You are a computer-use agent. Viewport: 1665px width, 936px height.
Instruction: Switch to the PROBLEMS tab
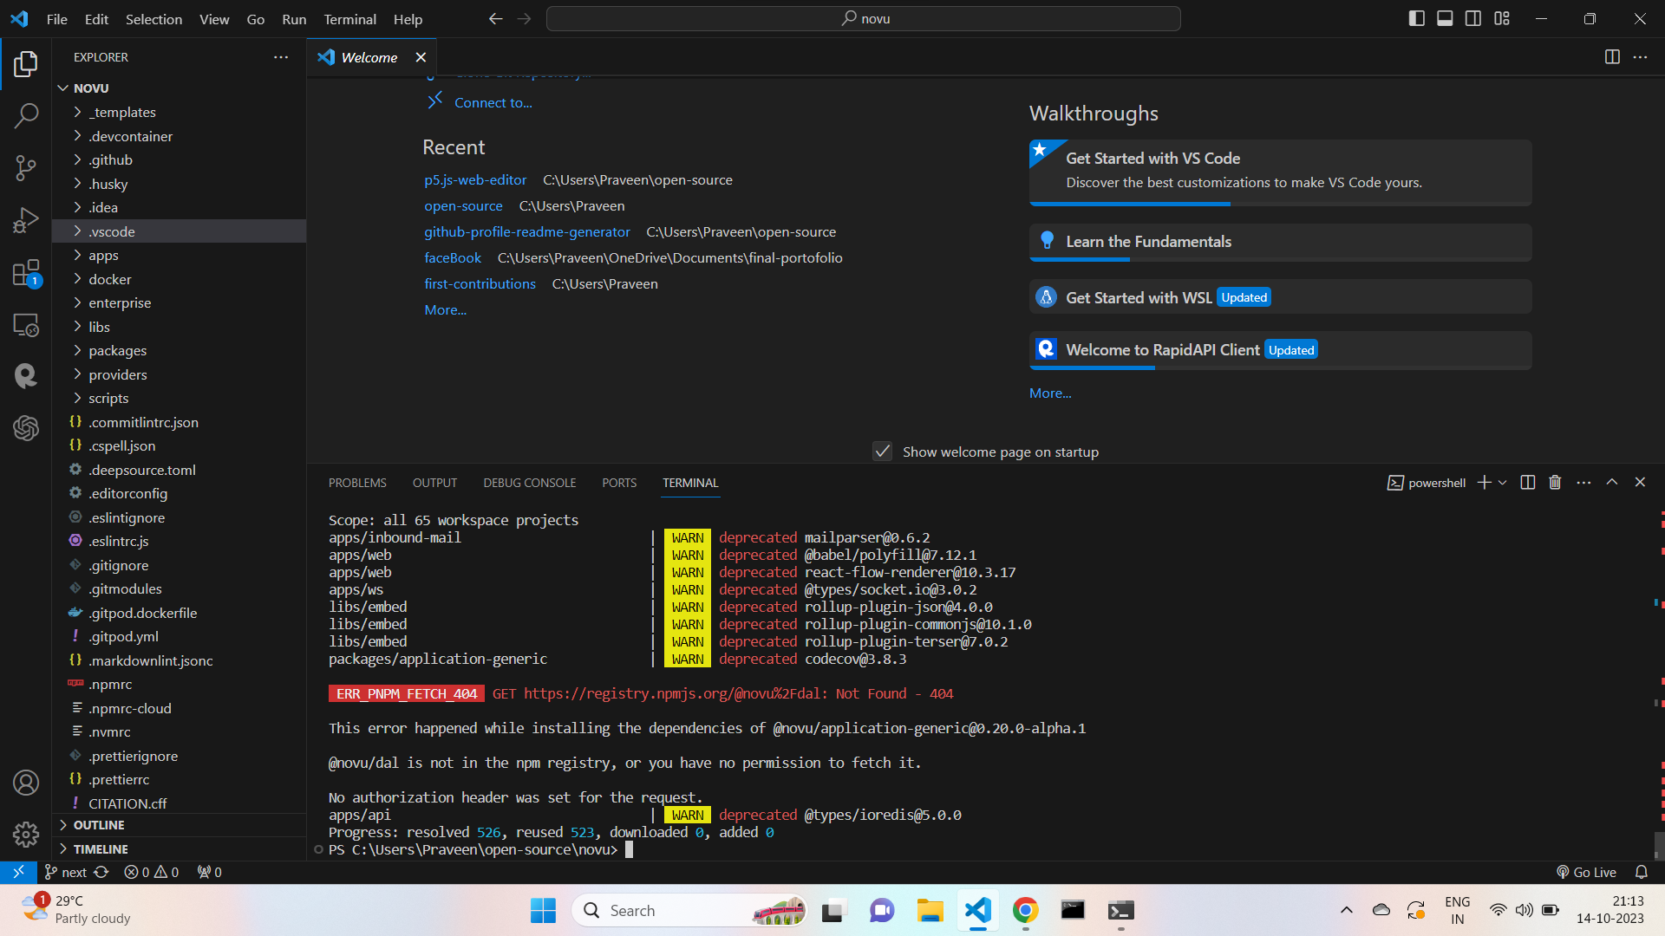tap(357, 482)
